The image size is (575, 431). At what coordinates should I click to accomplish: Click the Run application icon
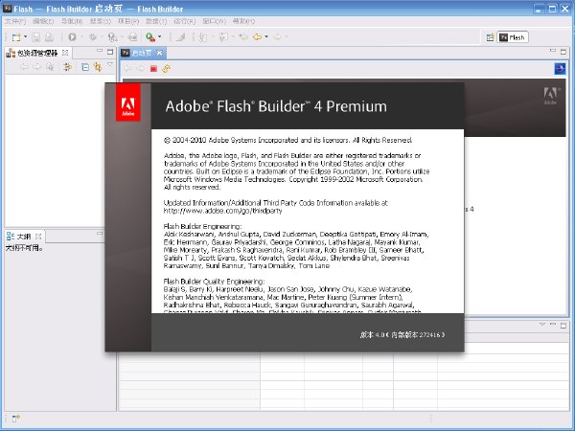click(72, 37)
